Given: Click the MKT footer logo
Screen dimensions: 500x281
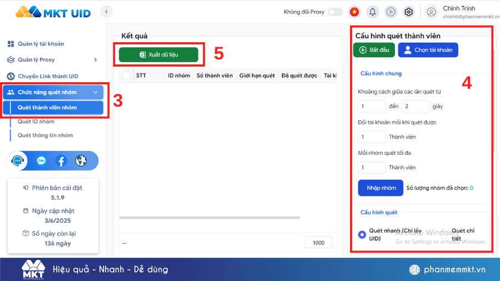Looking at the screenshot, I should [x=33, y=269].
